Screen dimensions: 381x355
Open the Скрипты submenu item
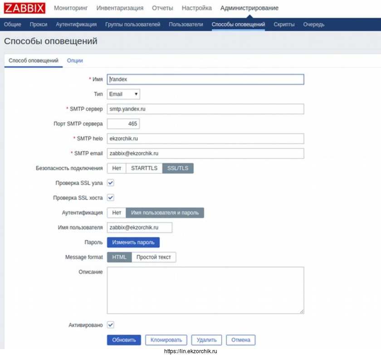coord(284,25)
